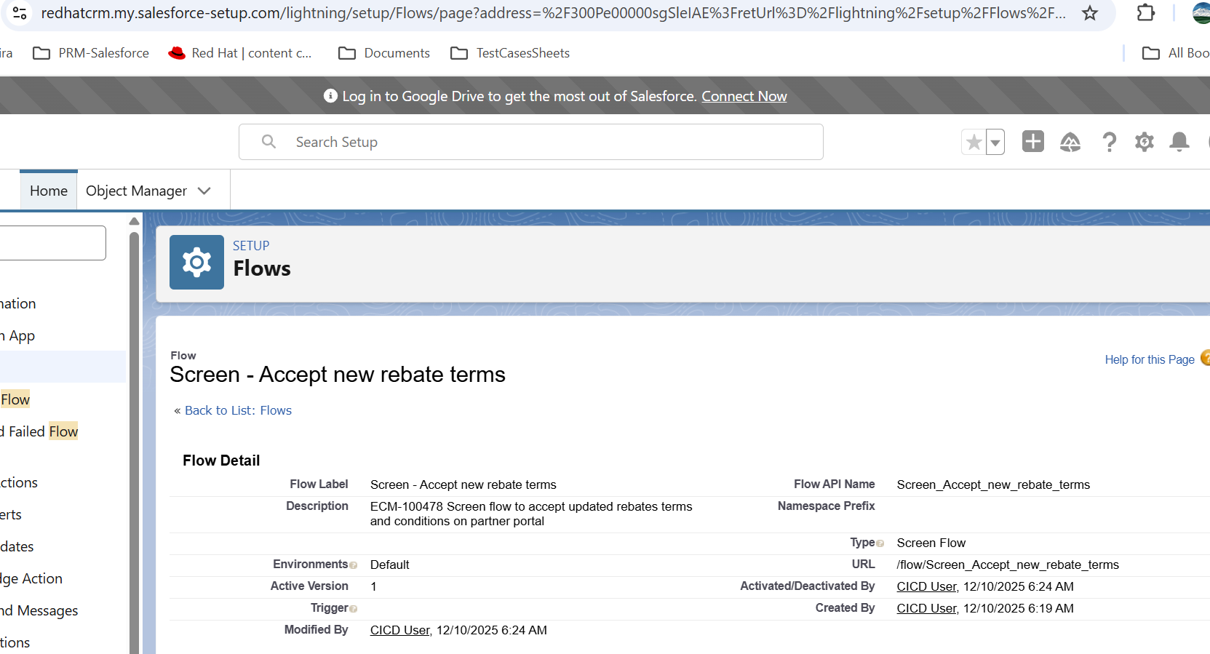Open Help for this Page link
Image resolution: width=1210 pixels, height=654 pixels.
pos(1150,359)
